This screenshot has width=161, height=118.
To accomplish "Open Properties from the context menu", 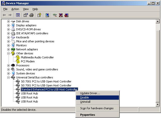I will tap(98, 115).
